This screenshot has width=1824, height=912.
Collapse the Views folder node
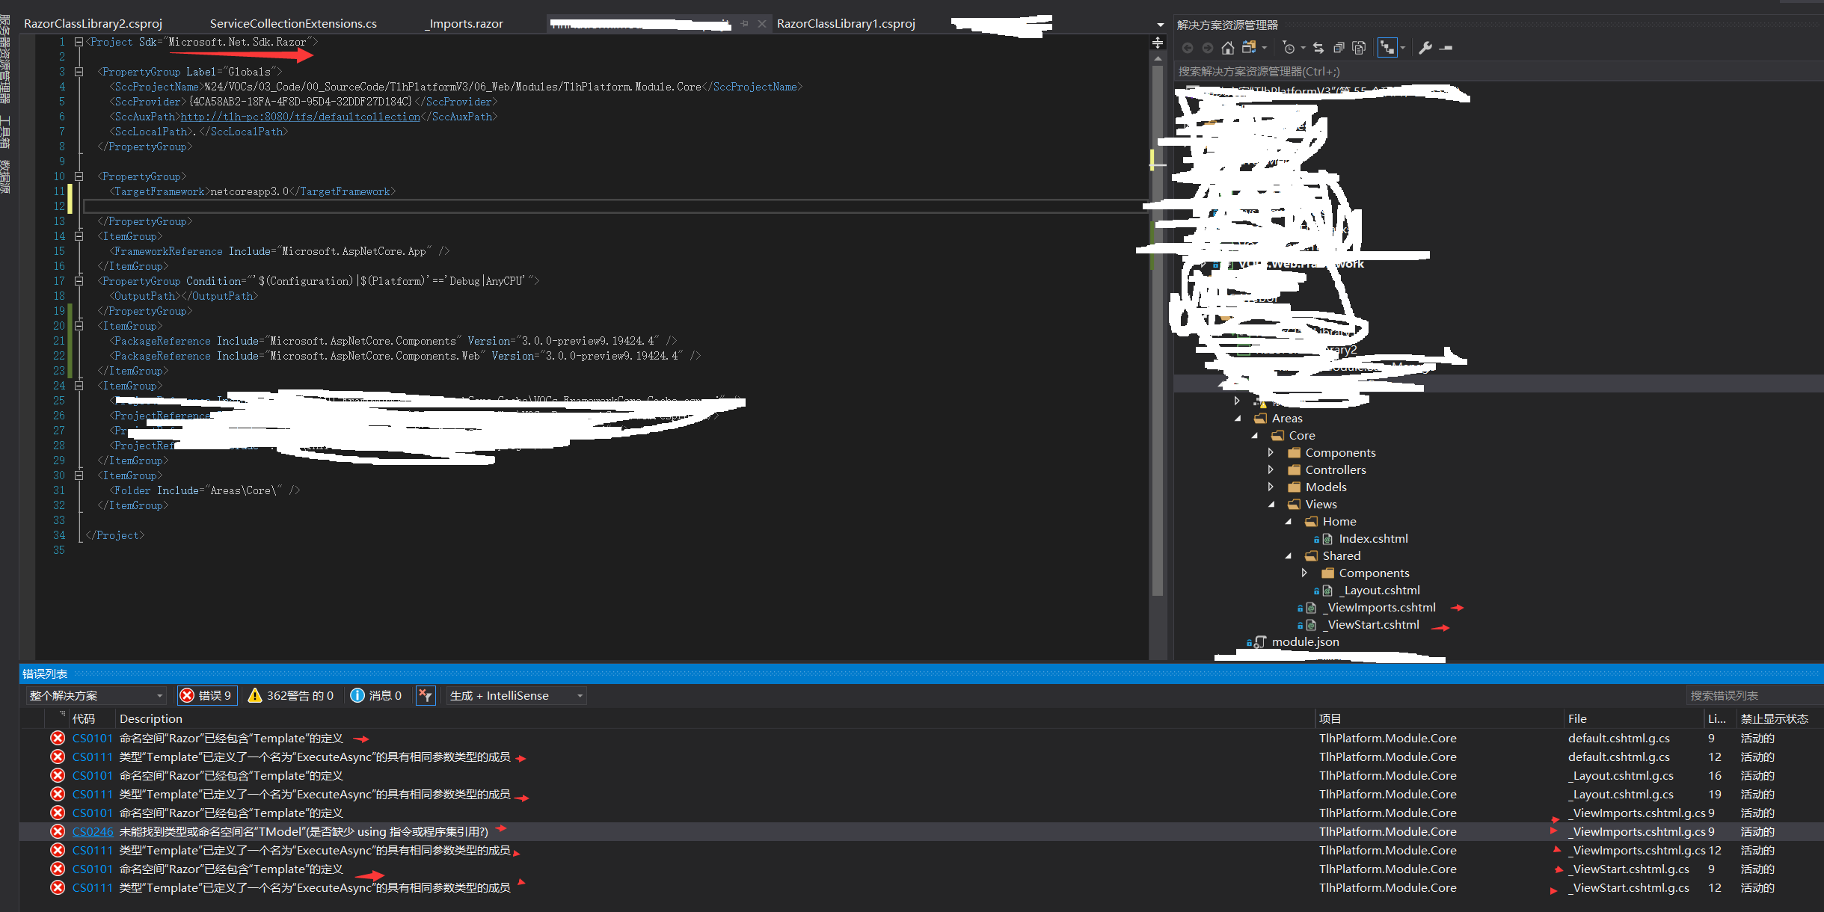pyautogui.click(x=1271, y=505)
